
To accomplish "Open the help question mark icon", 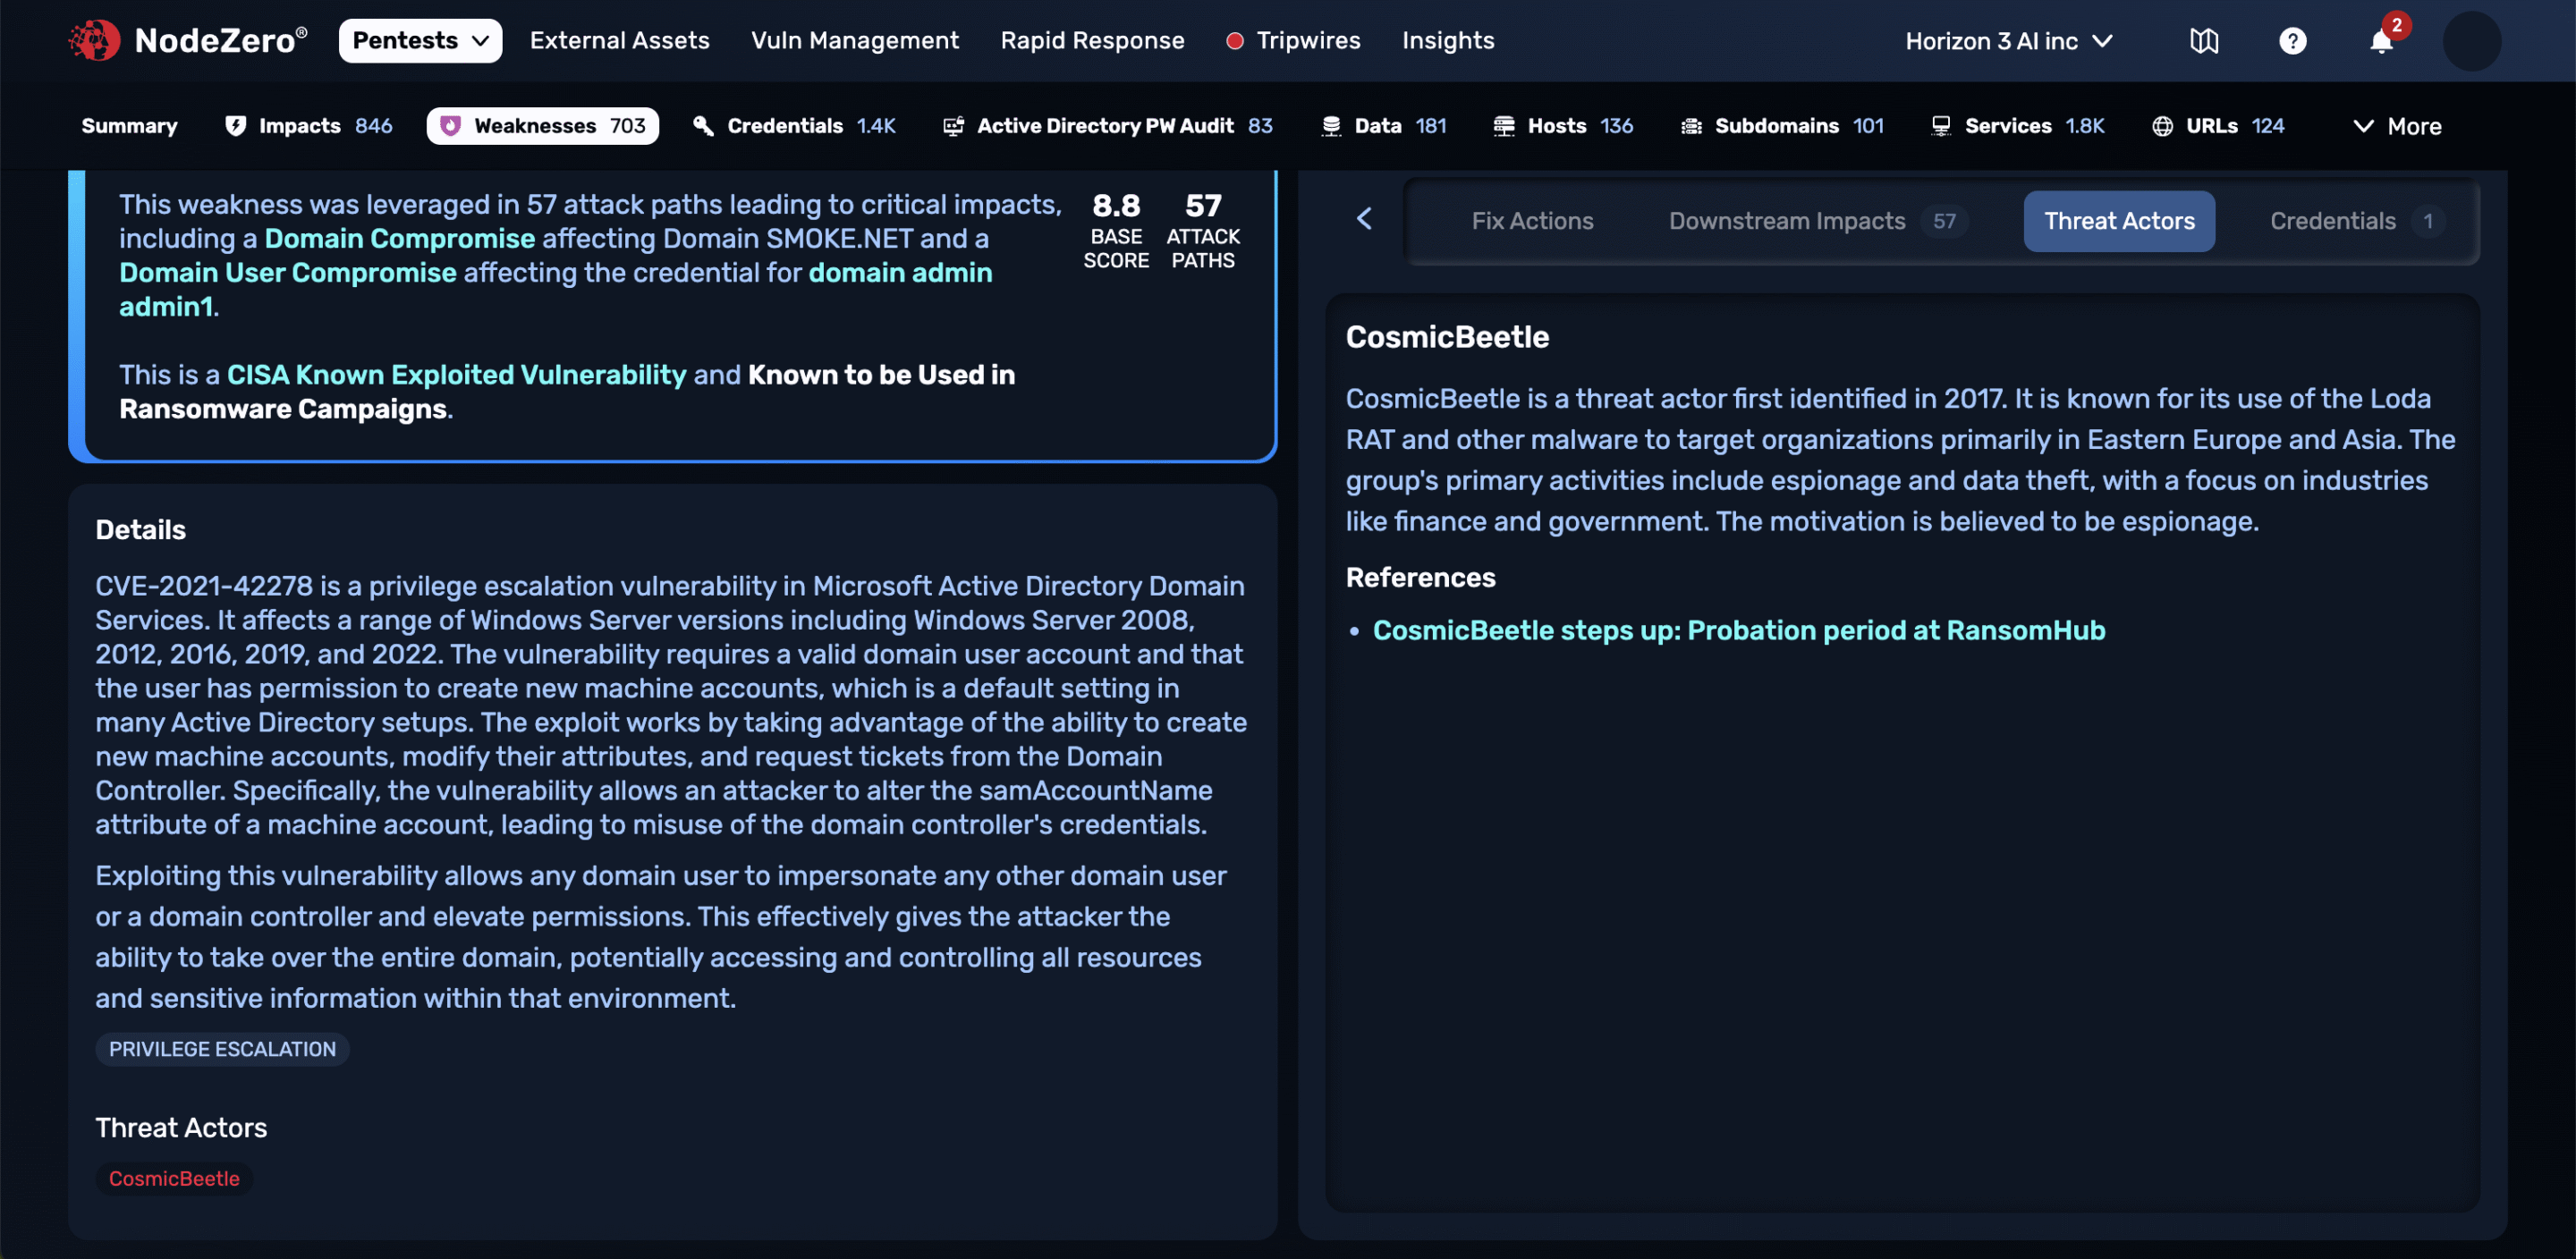I will (x=2292, y=41).
